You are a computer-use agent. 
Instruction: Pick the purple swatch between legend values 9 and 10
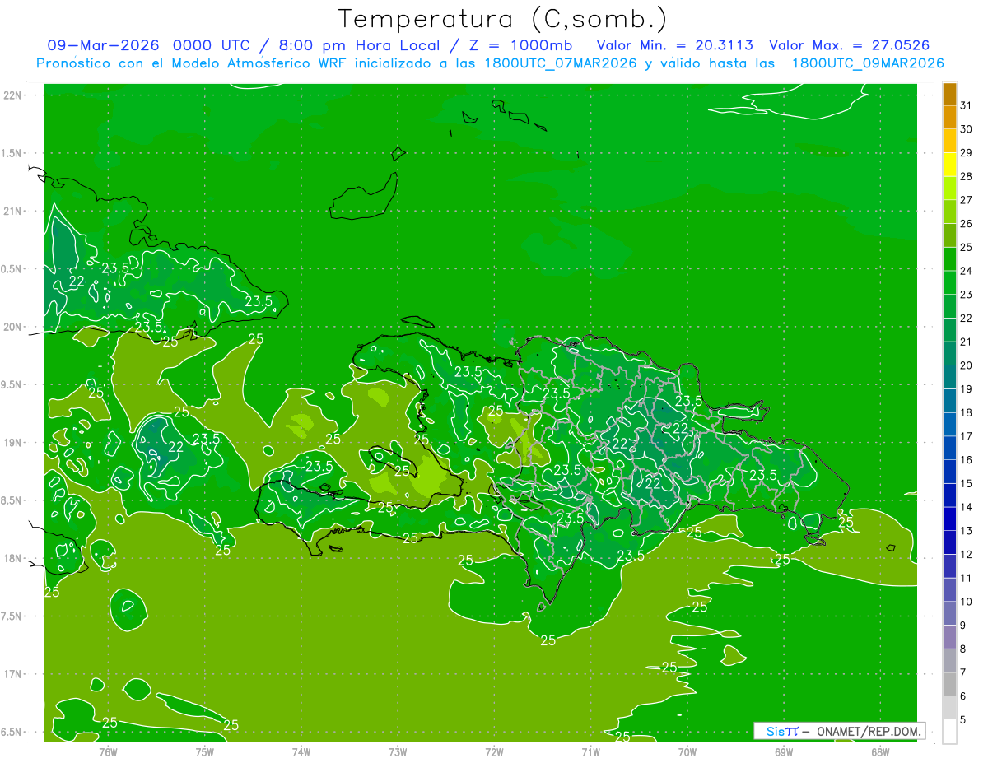pos(949,614)
